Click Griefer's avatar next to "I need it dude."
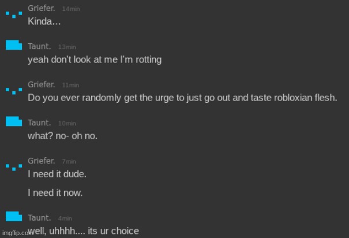 (13, 166)
